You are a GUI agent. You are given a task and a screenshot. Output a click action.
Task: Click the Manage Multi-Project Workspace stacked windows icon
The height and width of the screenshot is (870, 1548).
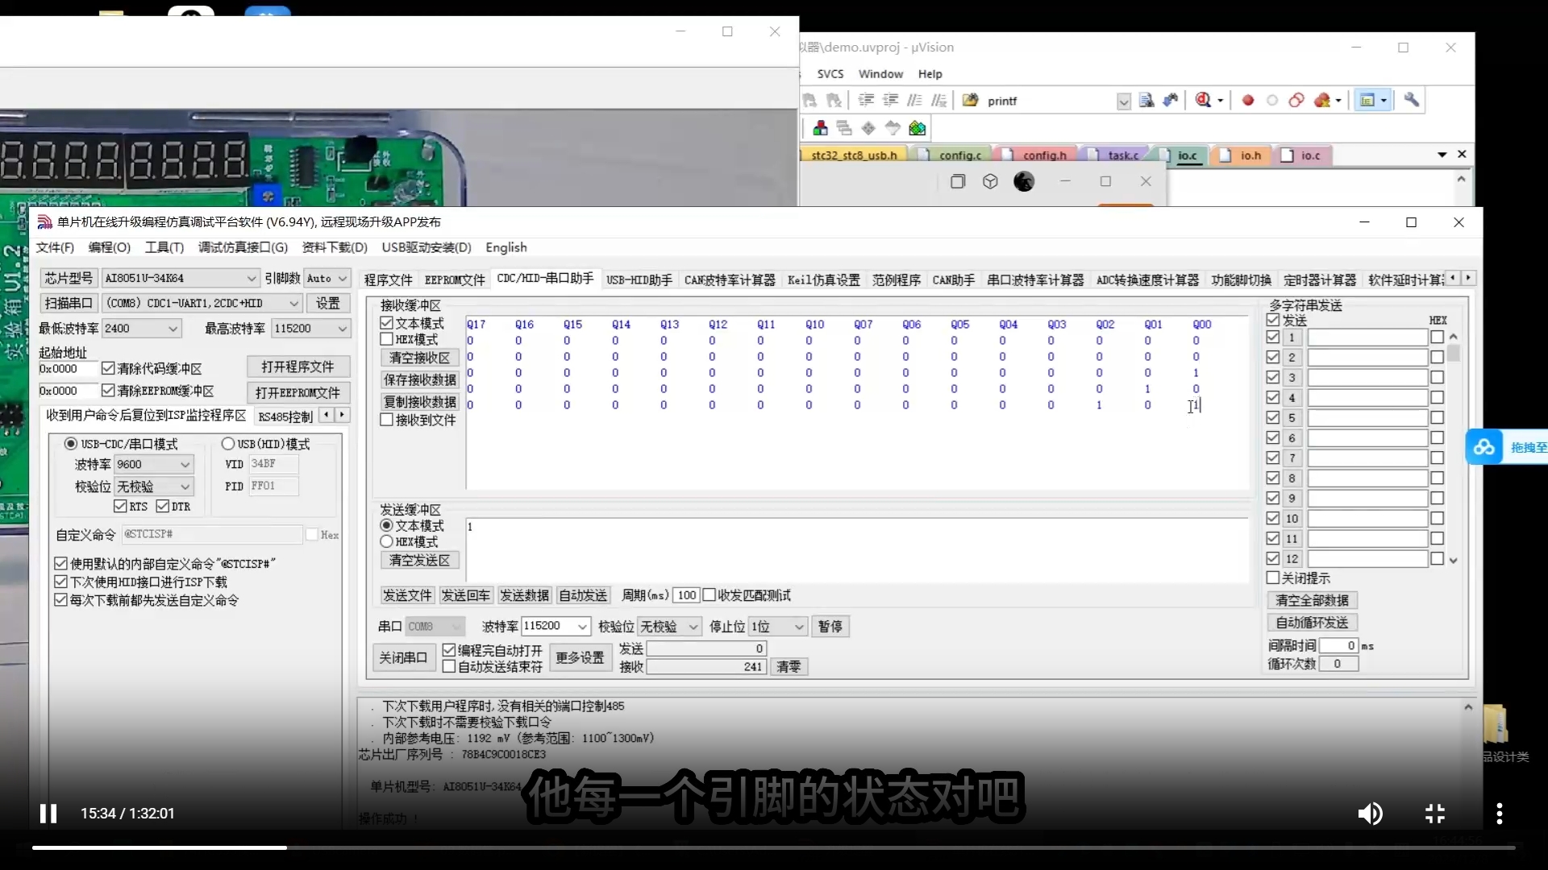click(844, 128)
